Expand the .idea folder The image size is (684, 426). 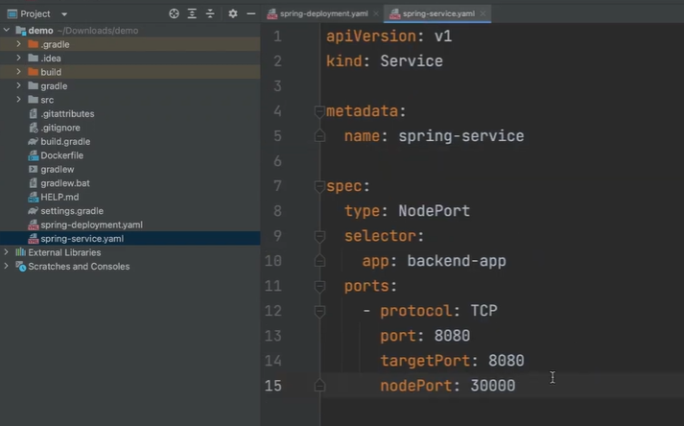(x=18, y=58)
